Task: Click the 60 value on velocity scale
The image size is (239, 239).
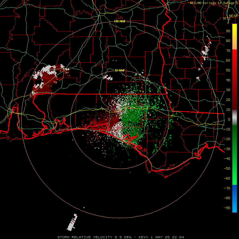Action: pyautogui.click(x=228, y=60)
